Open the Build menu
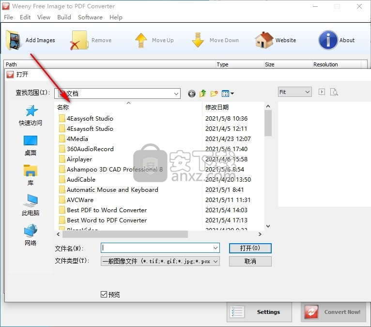Image resolution: width=371 pixels, height=327 pixels. tap(64, 17)
